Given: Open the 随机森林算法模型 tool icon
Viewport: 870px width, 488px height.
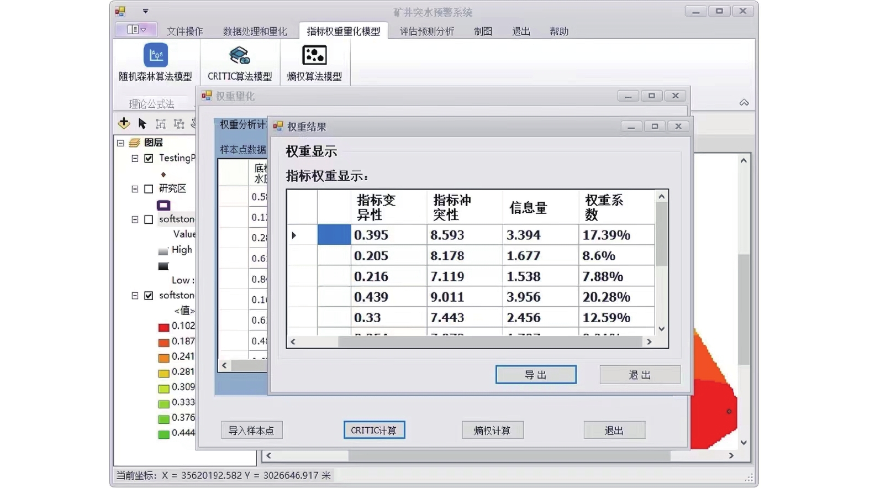Looking at the screenshot, I should pyautogui.click(x=155, y=55).
